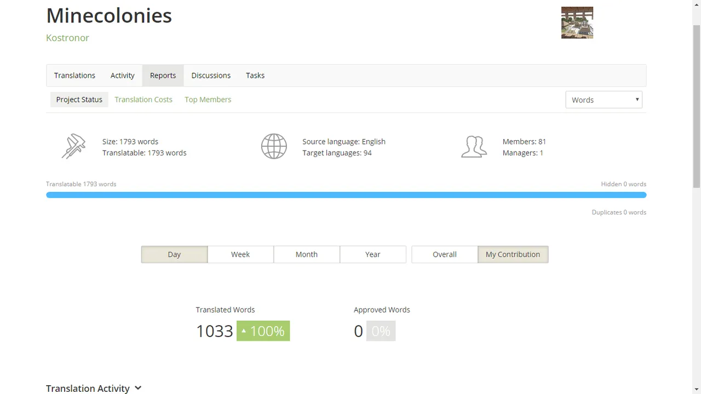The height and width of the screenshot is (394, 701).
Task: Click the 'Managers: 1' text
Action: point(523,153)
